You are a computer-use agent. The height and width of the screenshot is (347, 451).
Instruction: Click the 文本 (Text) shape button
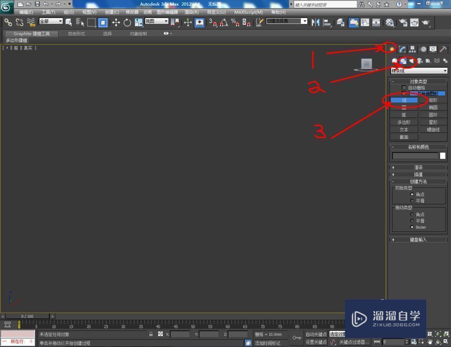coord(404,129)
